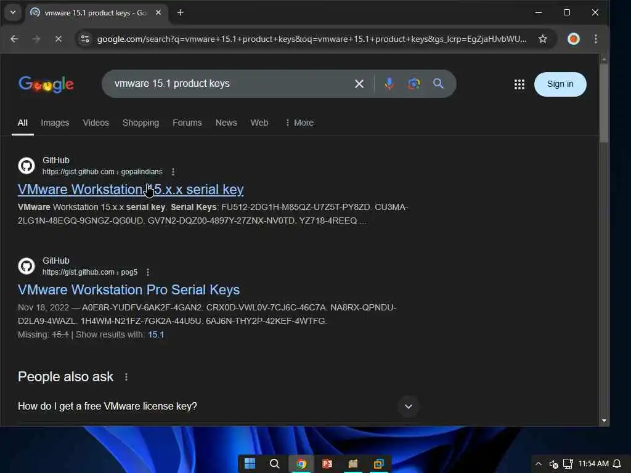Image resolution: width=631 pixels, height=473 pixels.
Task: Open People also ask options dots
Action: click(126, 377)
